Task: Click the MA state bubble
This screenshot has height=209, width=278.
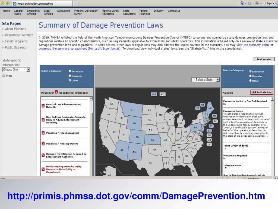Action: click(x=214, y=116)
